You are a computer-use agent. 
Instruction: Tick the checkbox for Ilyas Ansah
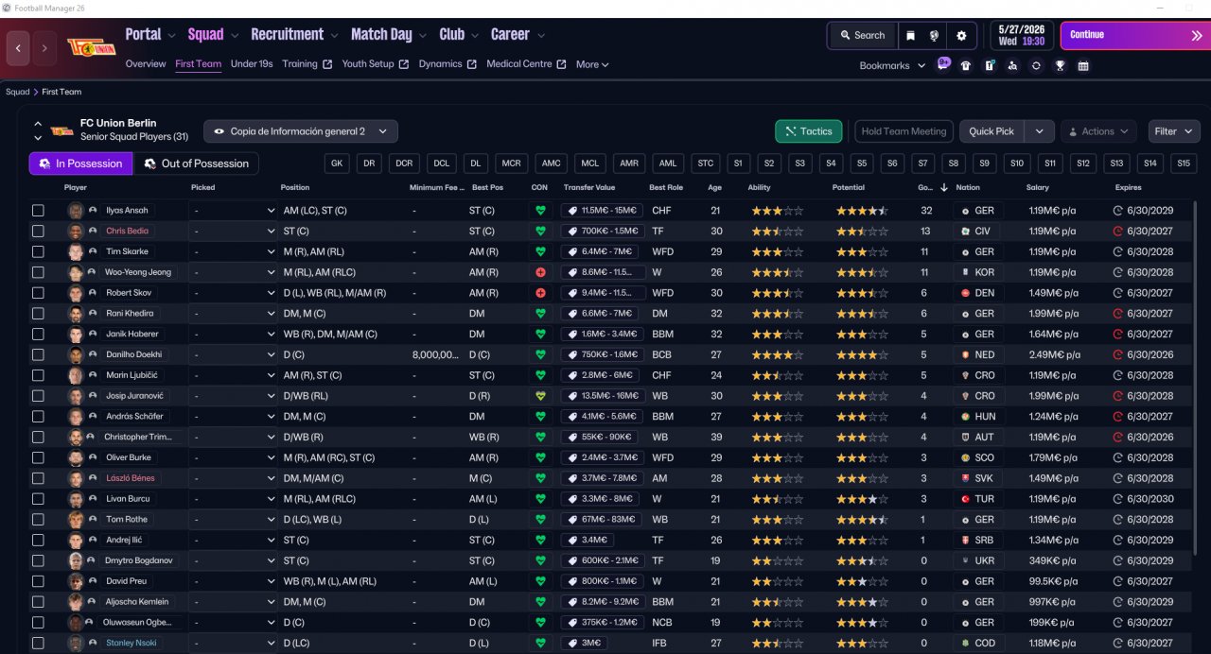[x=38, y=211]
